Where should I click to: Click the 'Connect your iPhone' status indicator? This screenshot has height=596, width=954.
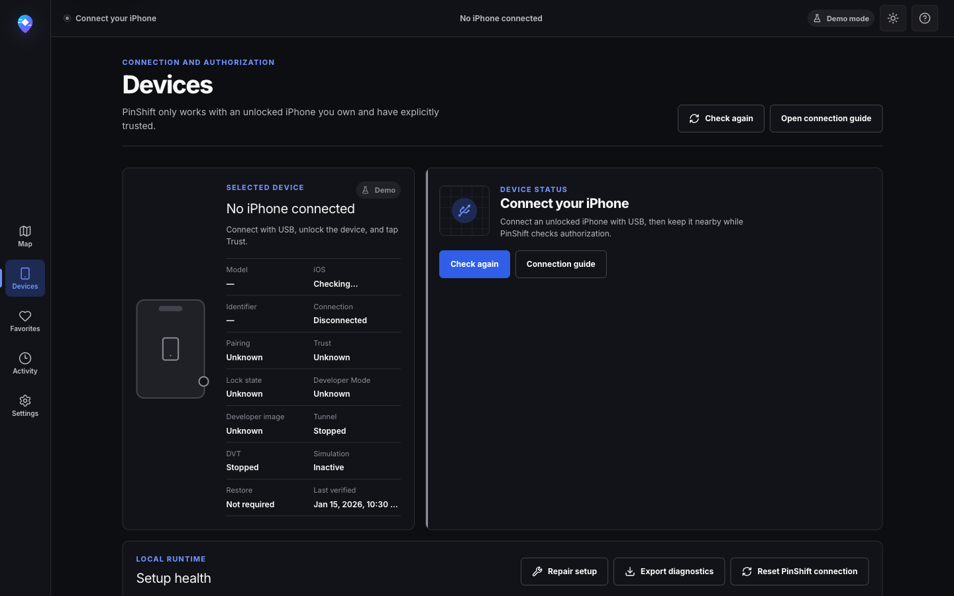[x=110, y=19]
